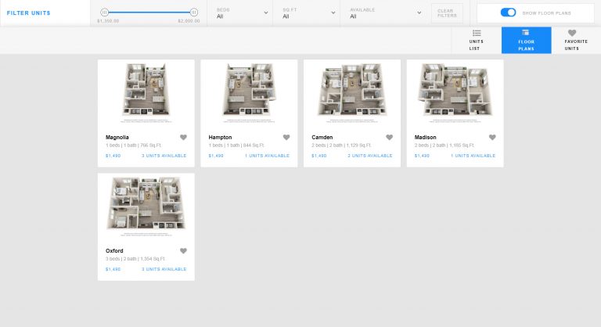Open the Available filter dropdown
The height and width of the screenshot is (327, 601).
click(x=385, y=13)
